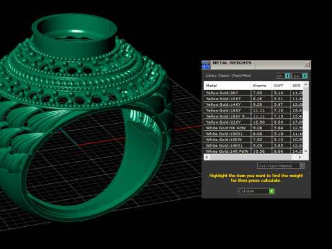Click DWT value 8.30
The width and height of the screenshot is (332, 249).
coord(278,122)
